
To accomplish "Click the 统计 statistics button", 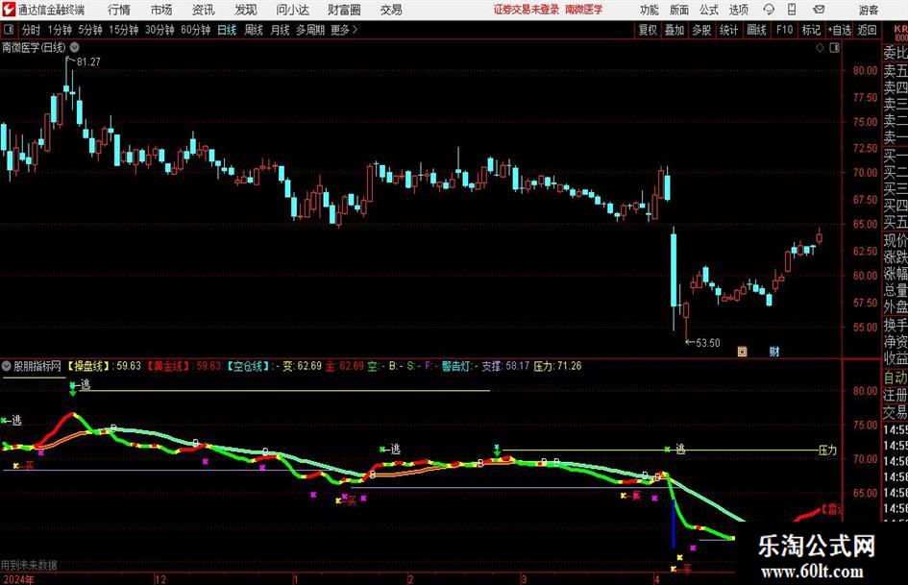I will coord(728,30).
